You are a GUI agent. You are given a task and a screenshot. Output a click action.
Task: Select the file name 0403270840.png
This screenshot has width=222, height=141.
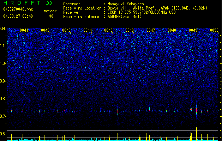(x=18, y=9)
